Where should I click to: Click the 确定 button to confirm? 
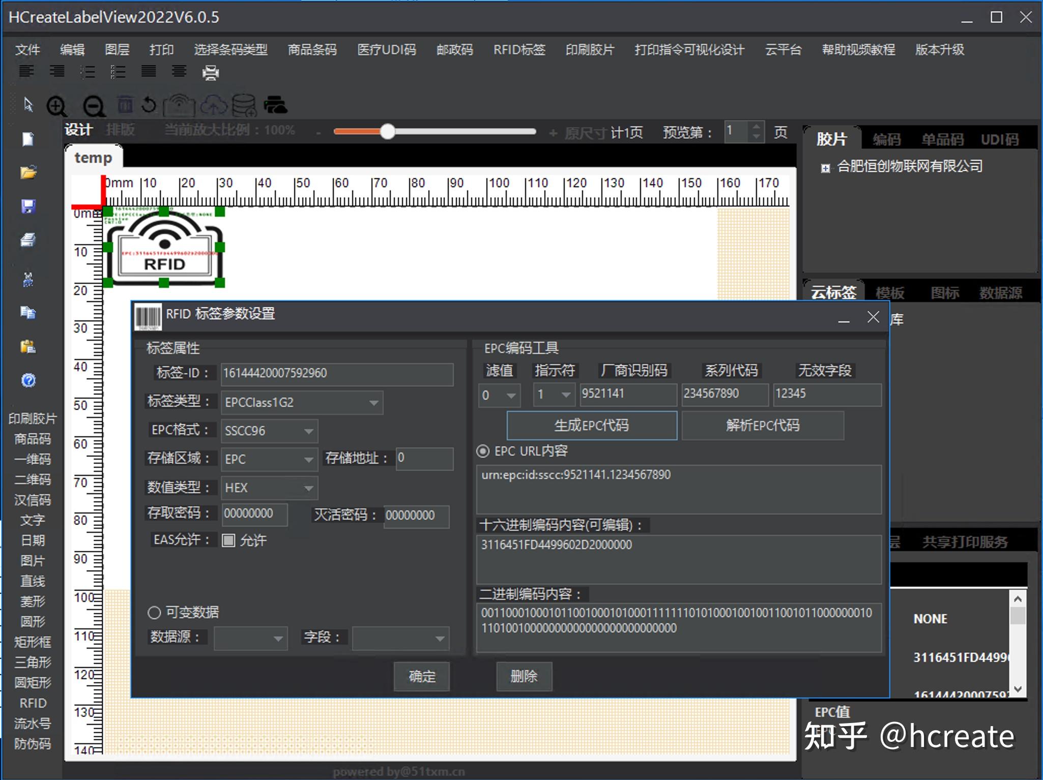click(x=421, y=677)
